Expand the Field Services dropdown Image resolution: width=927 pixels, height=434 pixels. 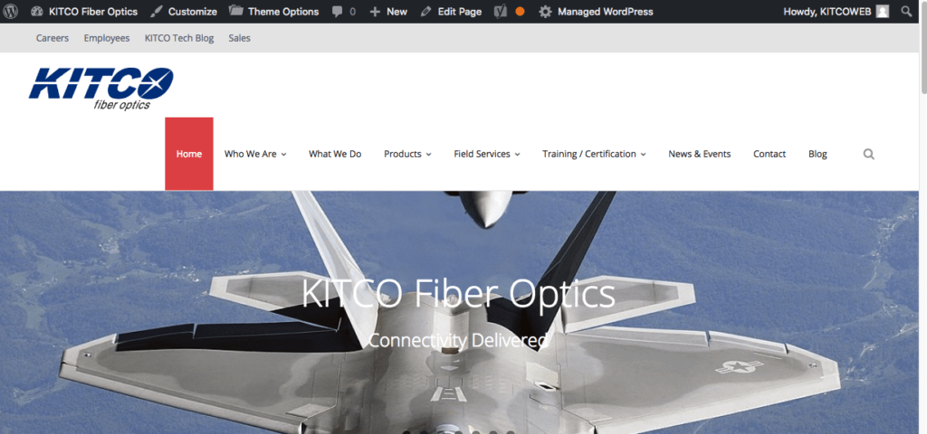tap(486, 154)
